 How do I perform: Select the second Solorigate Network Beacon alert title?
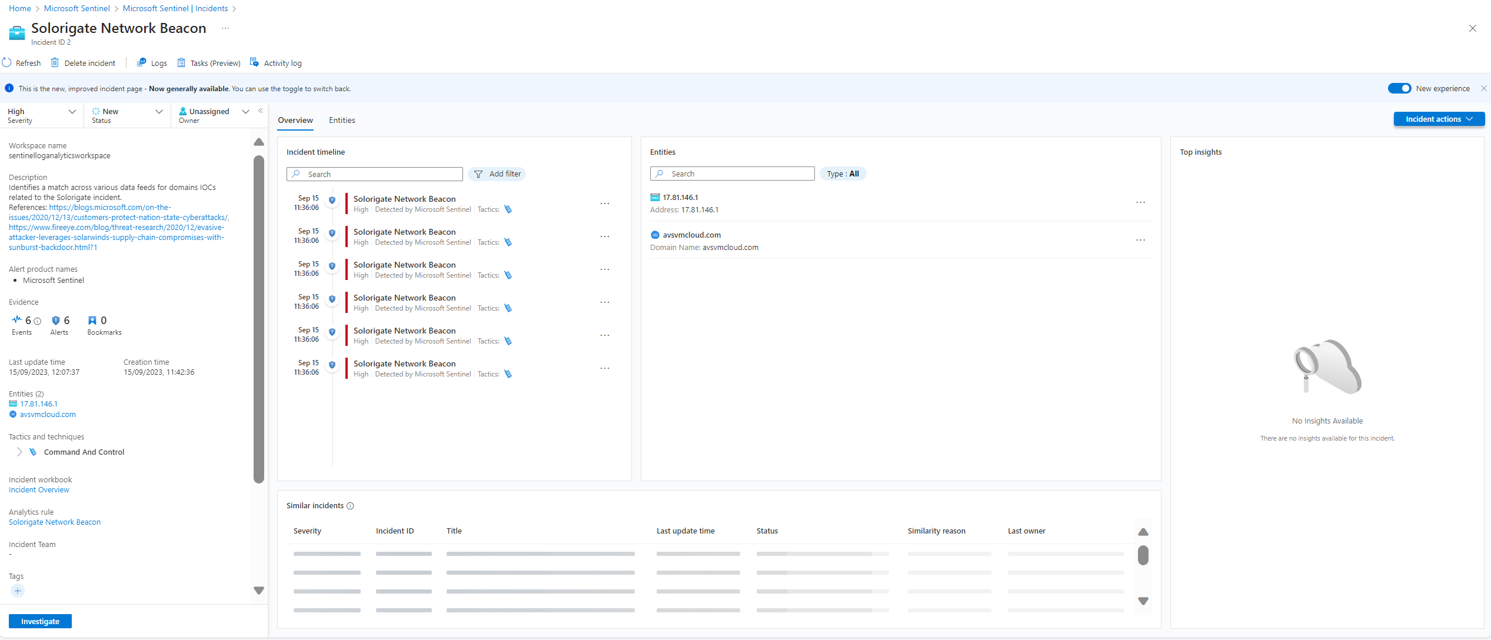(404, 232)
